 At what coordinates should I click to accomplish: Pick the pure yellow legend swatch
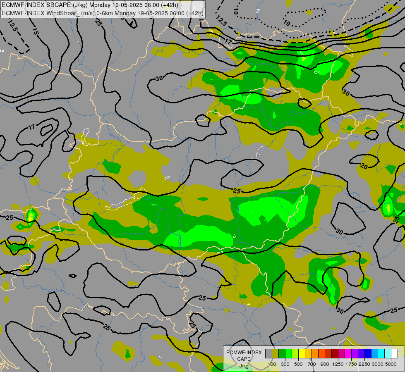(x=302, y=354)
